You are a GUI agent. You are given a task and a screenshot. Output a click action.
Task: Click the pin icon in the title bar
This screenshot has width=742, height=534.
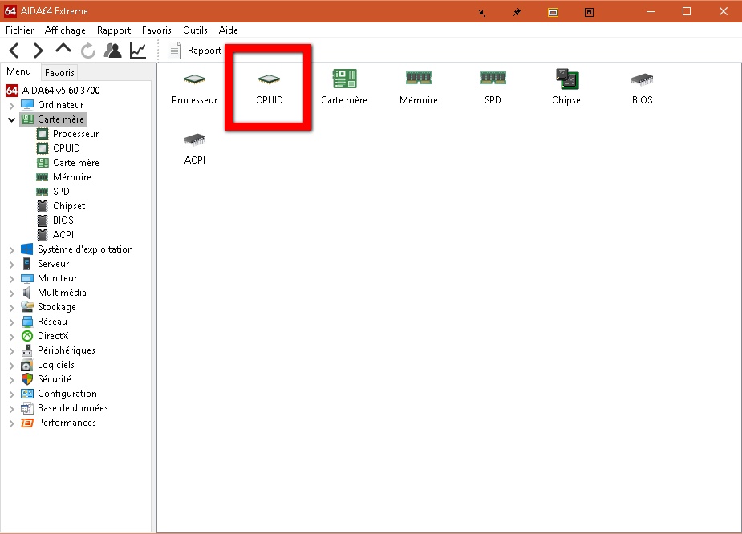point(517,12)
